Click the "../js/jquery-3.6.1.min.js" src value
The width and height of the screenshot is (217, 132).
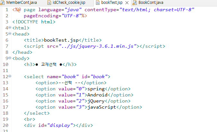(x=98, y=46)
